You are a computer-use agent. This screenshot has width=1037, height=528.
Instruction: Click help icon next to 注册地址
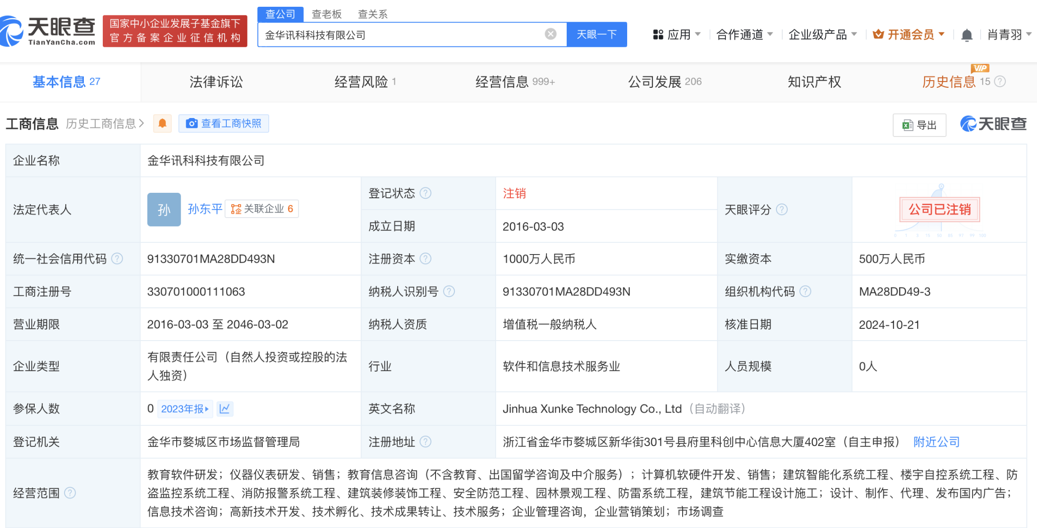coord(425,442)
